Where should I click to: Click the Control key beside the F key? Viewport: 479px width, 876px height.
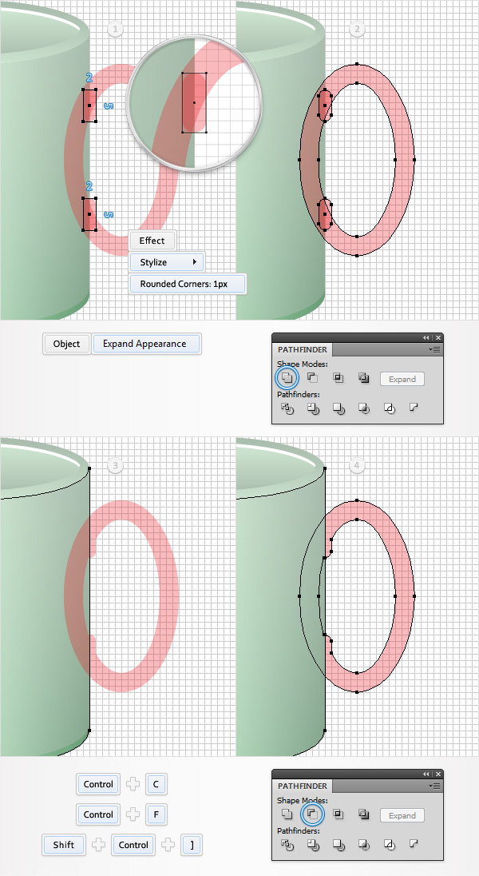click(98, 814)
